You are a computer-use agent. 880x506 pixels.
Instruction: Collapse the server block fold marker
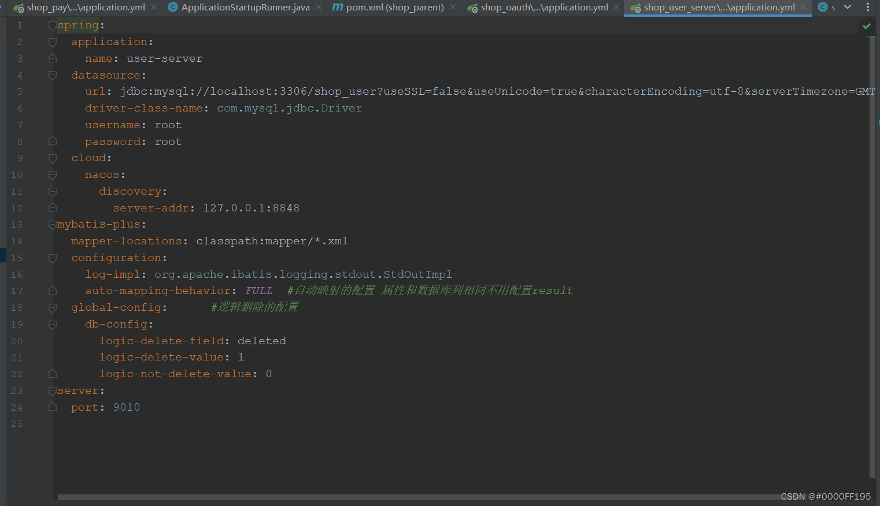53,390
